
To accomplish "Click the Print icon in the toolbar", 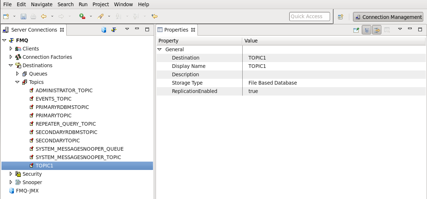I will (33, 17).
